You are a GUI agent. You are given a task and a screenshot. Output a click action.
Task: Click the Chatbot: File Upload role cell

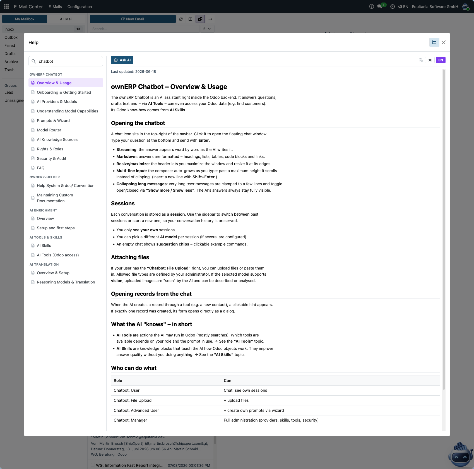pos(166,400)
